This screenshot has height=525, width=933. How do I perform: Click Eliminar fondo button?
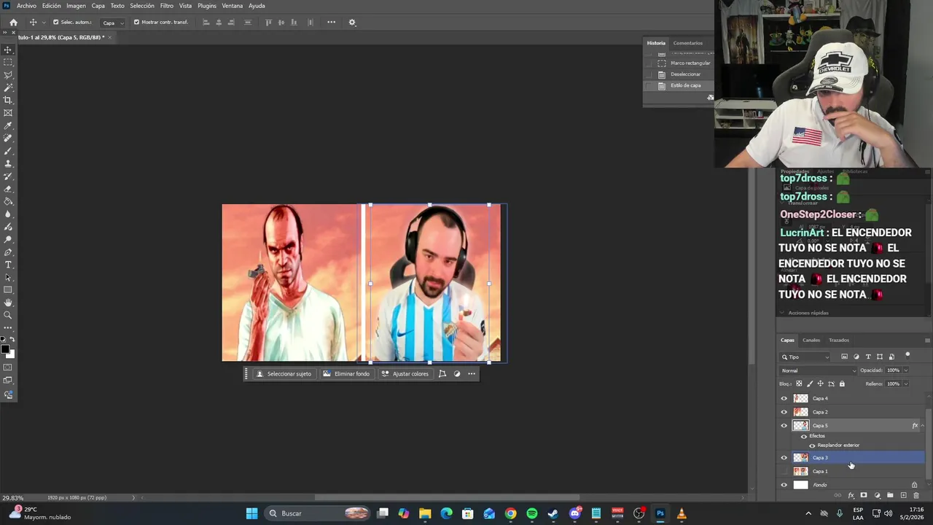tap(346, 374)
